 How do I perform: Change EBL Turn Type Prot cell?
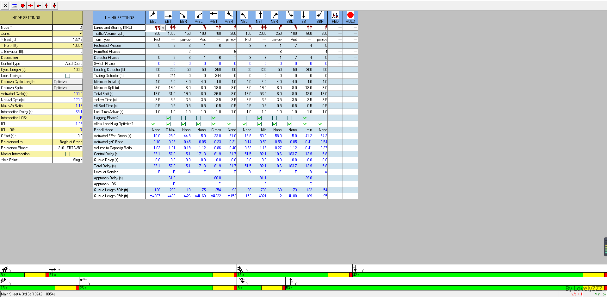[153, 40]
